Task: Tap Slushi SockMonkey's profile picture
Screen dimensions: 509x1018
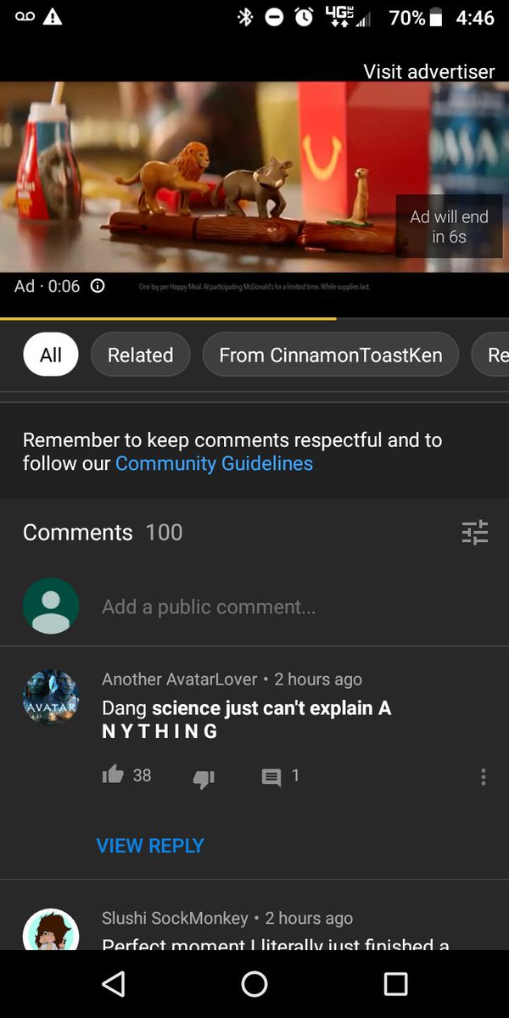Action: 51,929
